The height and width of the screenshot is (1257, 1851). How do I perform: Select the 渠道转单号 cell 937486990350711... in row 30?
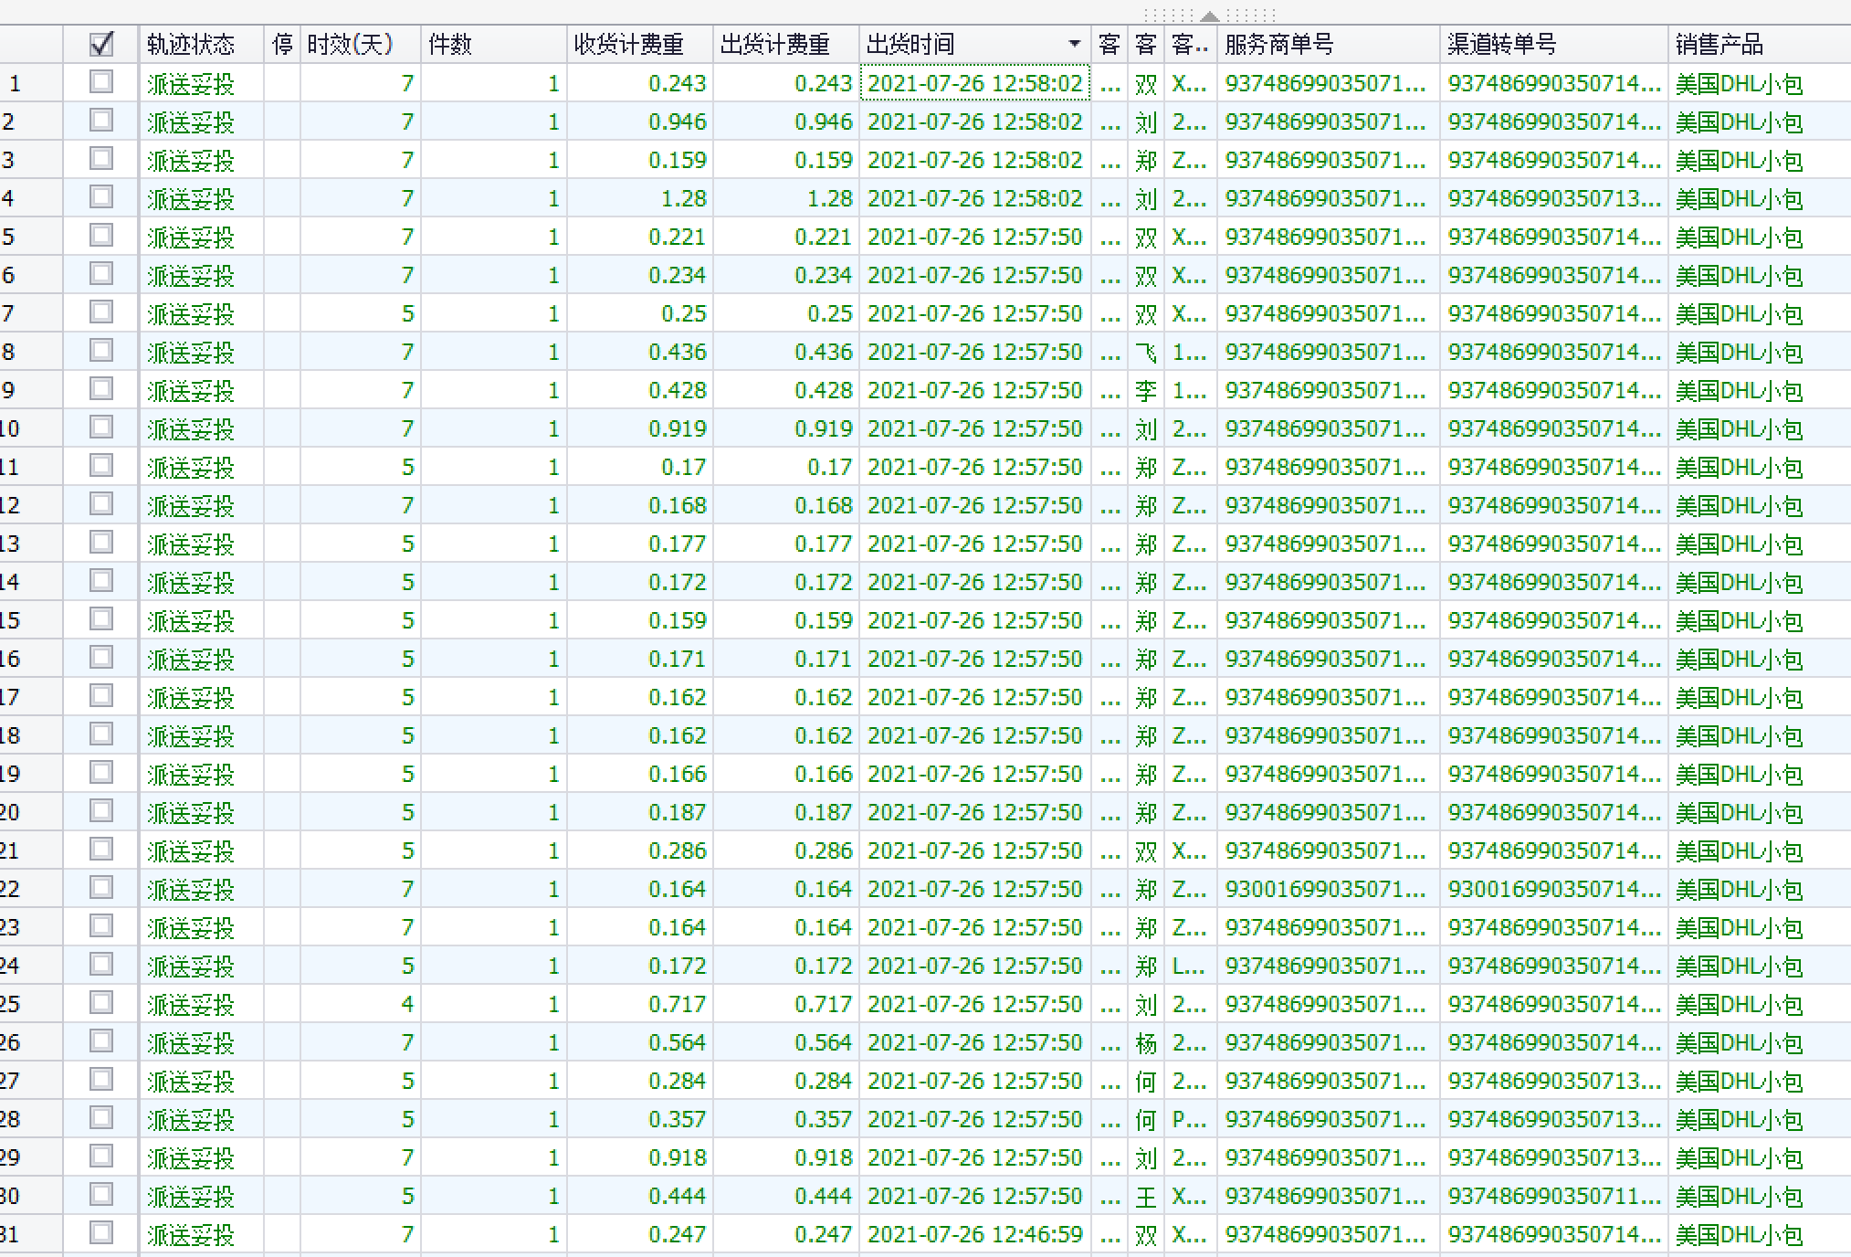pos(1553,1196)
